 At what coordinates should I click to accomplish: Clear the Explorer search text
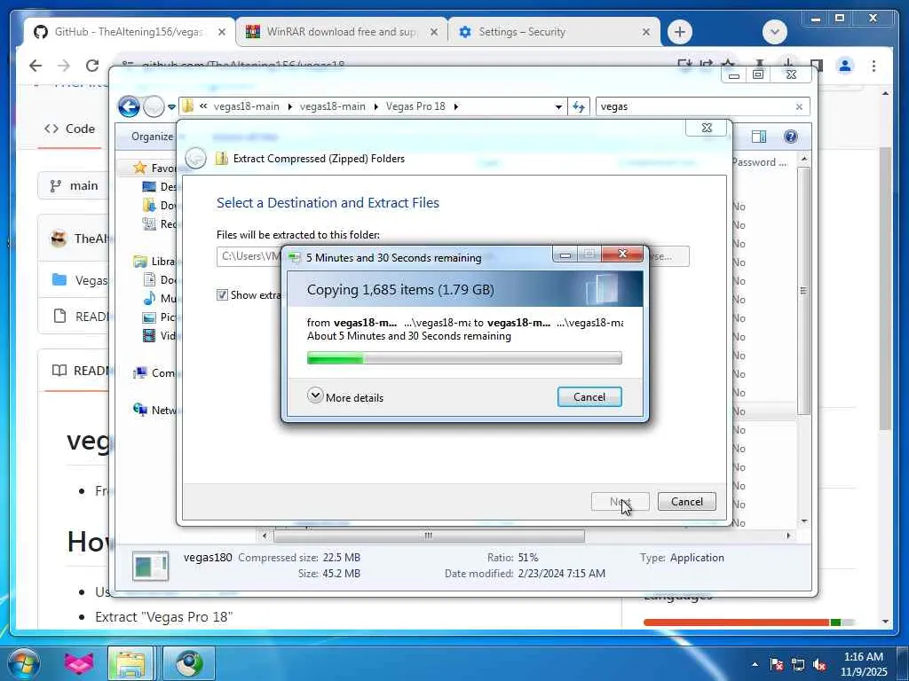pyautogui.click(x=800, y=106)
